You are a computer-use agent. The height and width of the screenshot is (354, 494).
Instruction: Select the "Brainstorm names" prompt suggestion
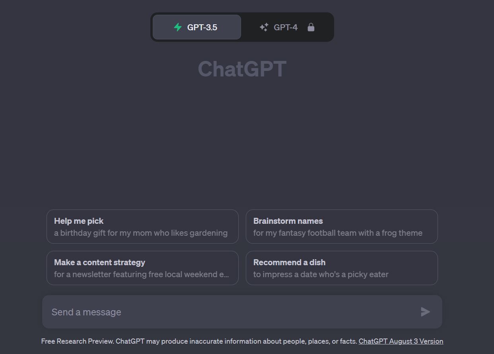point(342,227)
